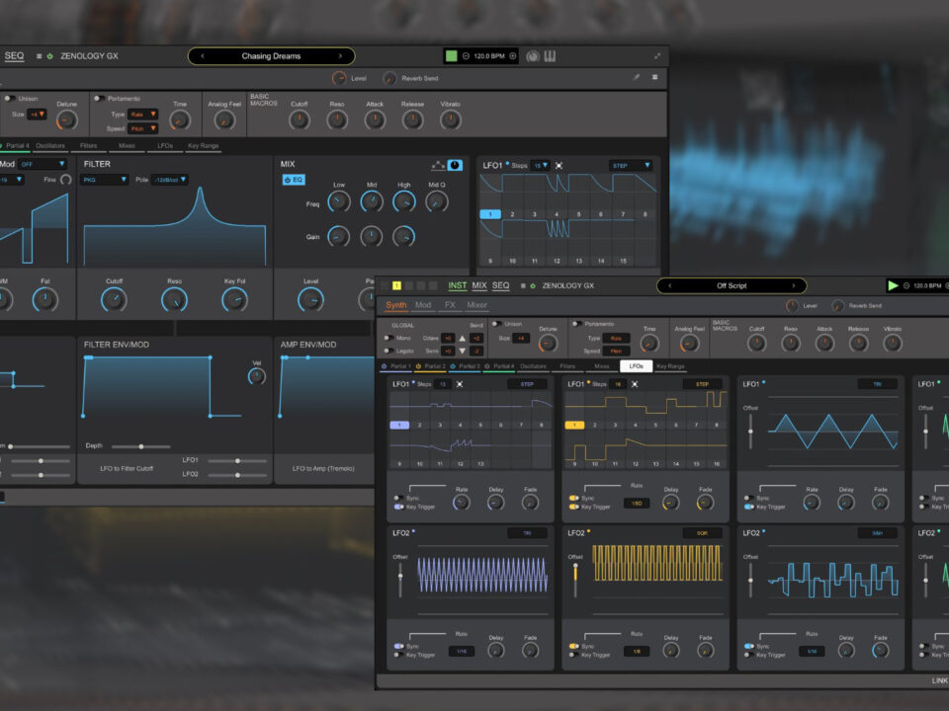949x711 pixels.
Task: Click the BPM plus icon after 120.0 BPM
Action: 512,56
